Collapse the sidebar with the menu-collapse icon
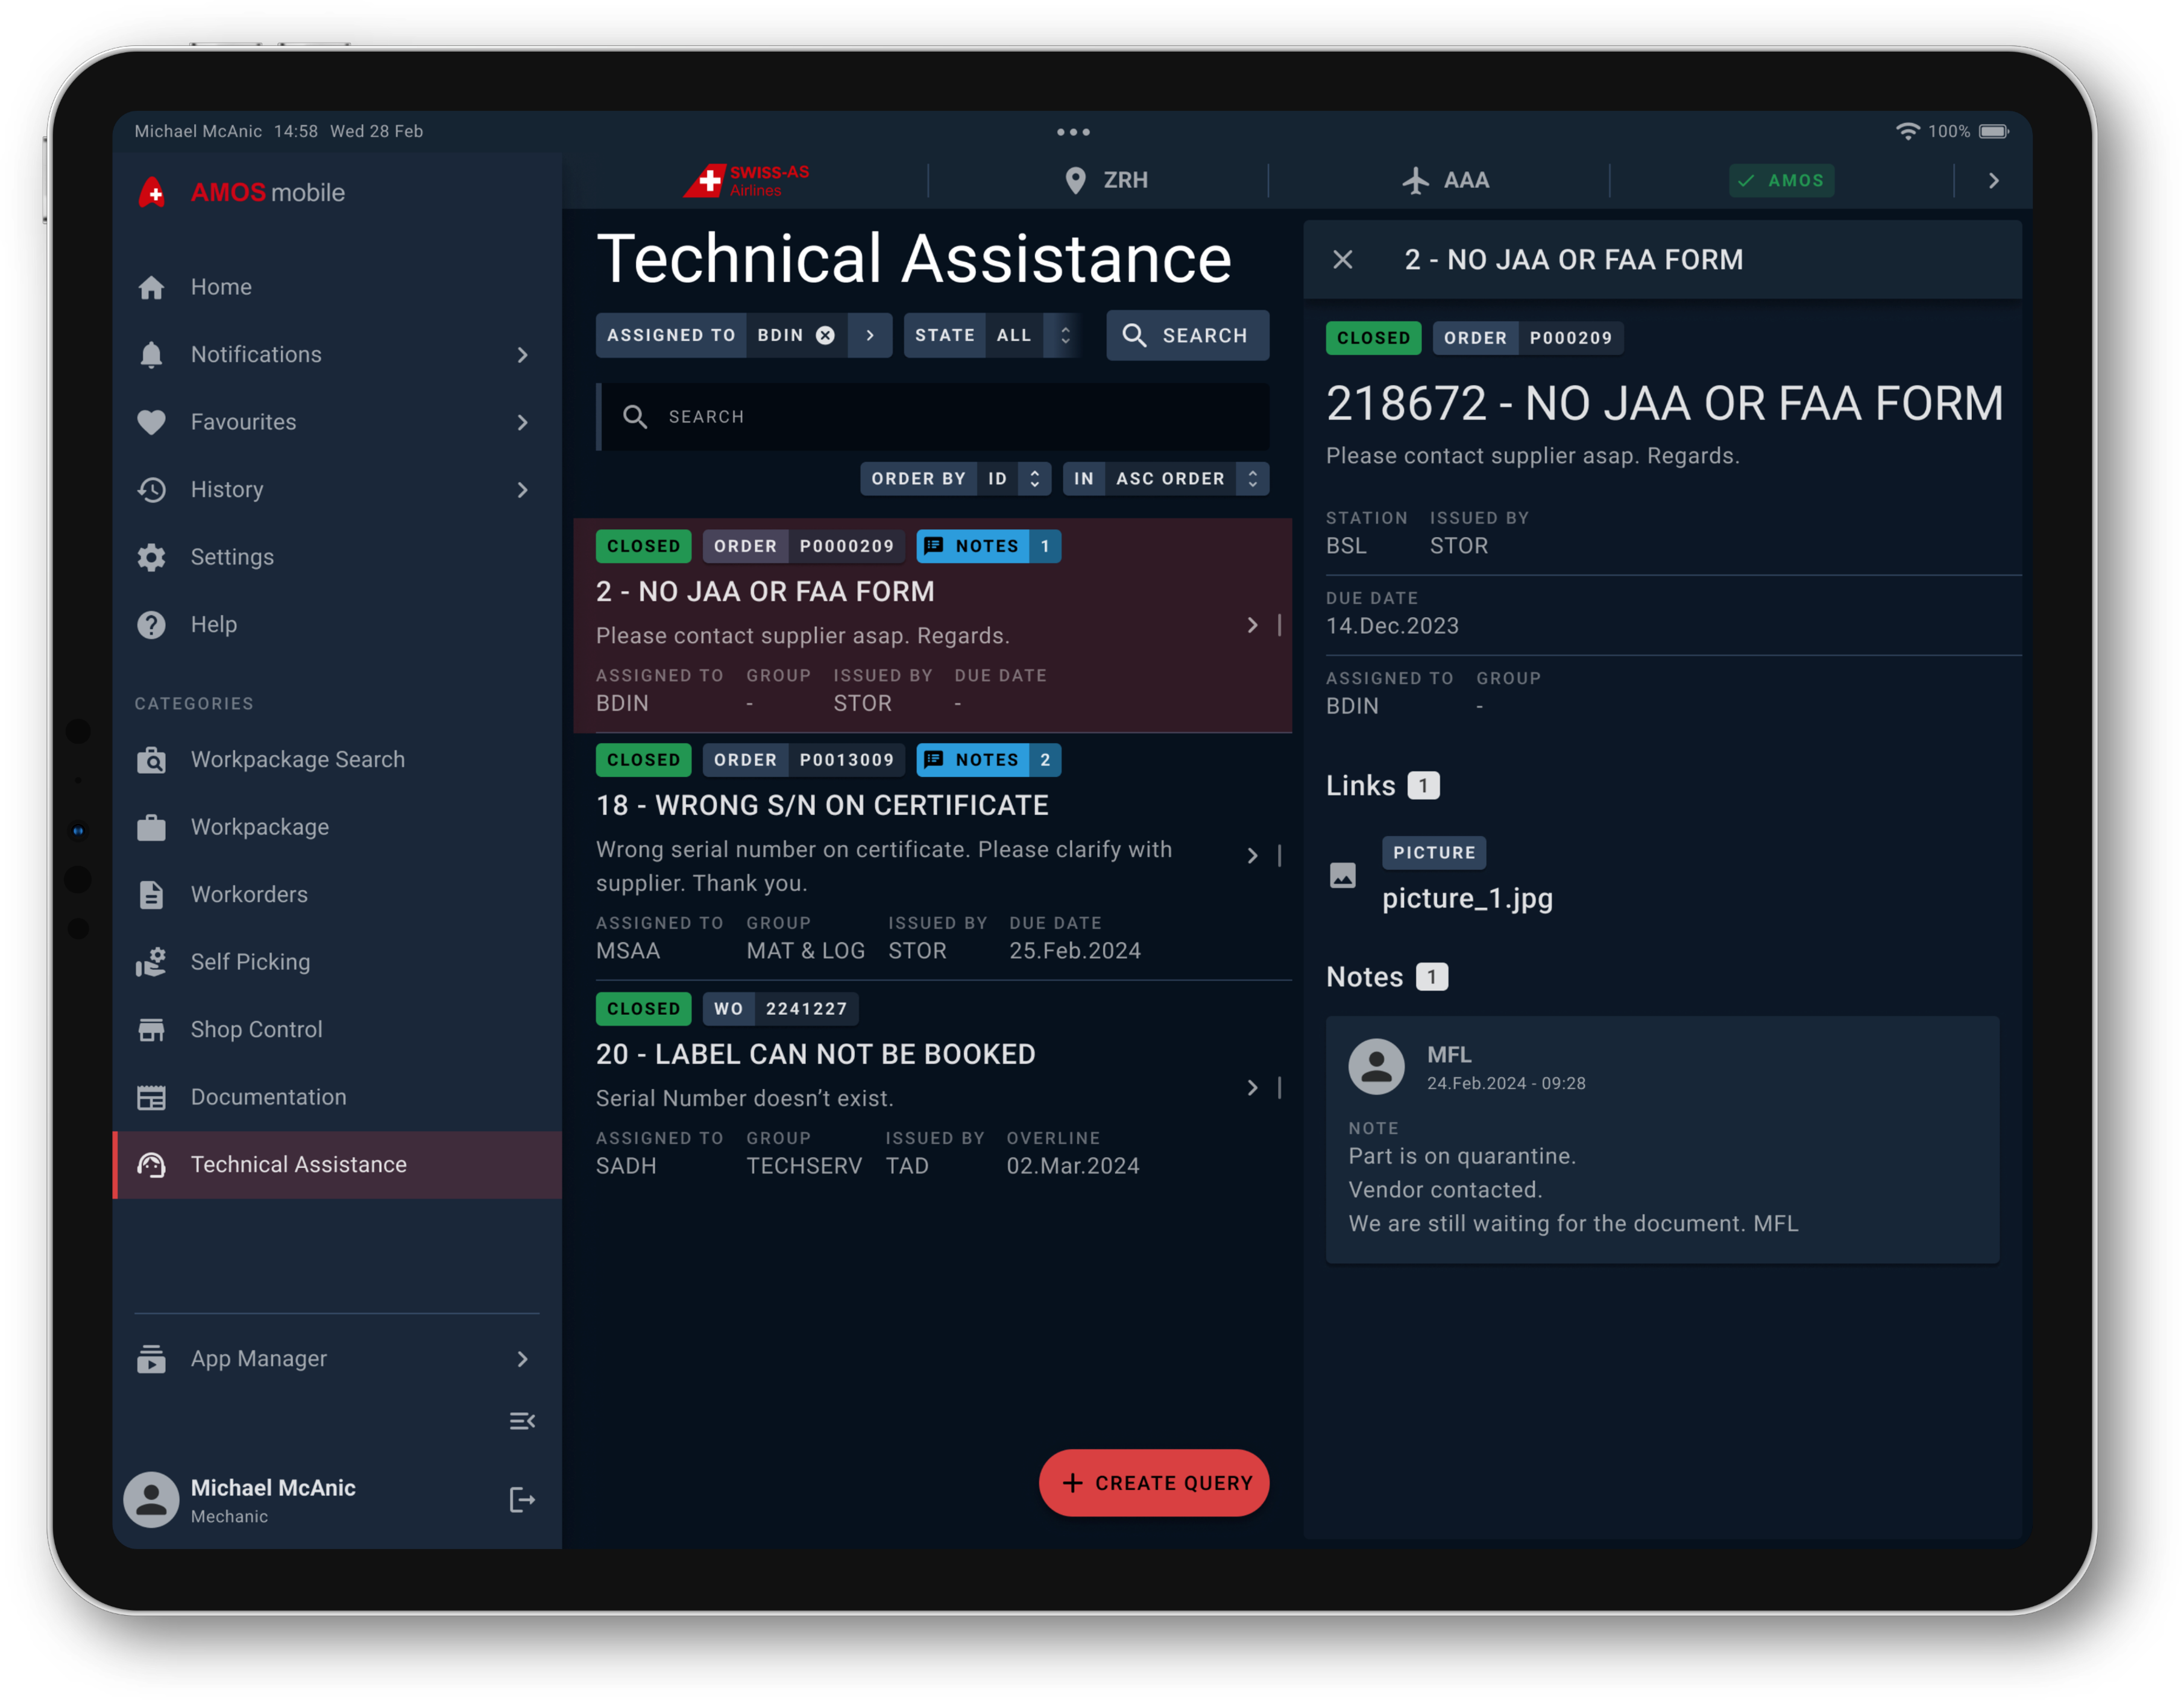The width and height of the screenshot is (2184, 1702). [522, 1421]
